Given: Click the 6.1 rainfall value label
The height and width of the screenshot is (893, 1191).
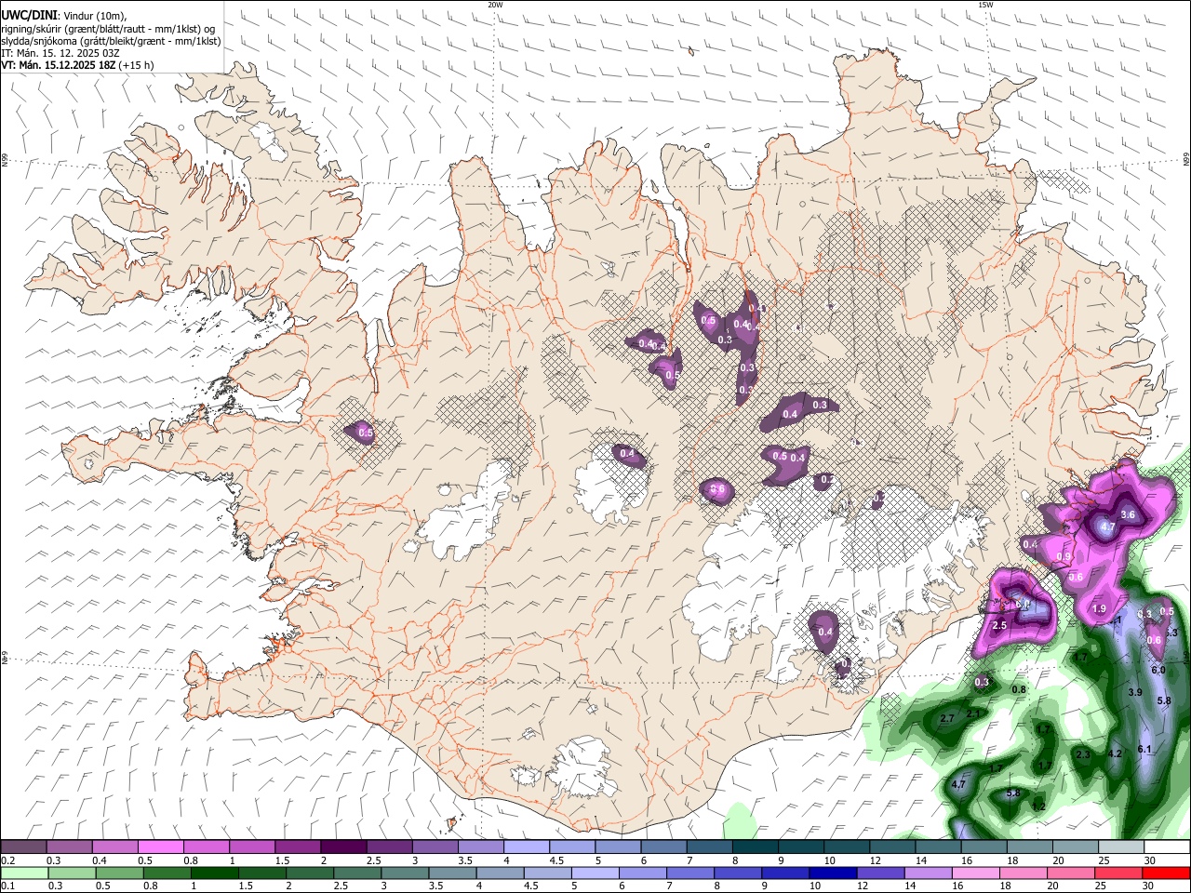Looking at the screenshot, I should [1144, 749].
